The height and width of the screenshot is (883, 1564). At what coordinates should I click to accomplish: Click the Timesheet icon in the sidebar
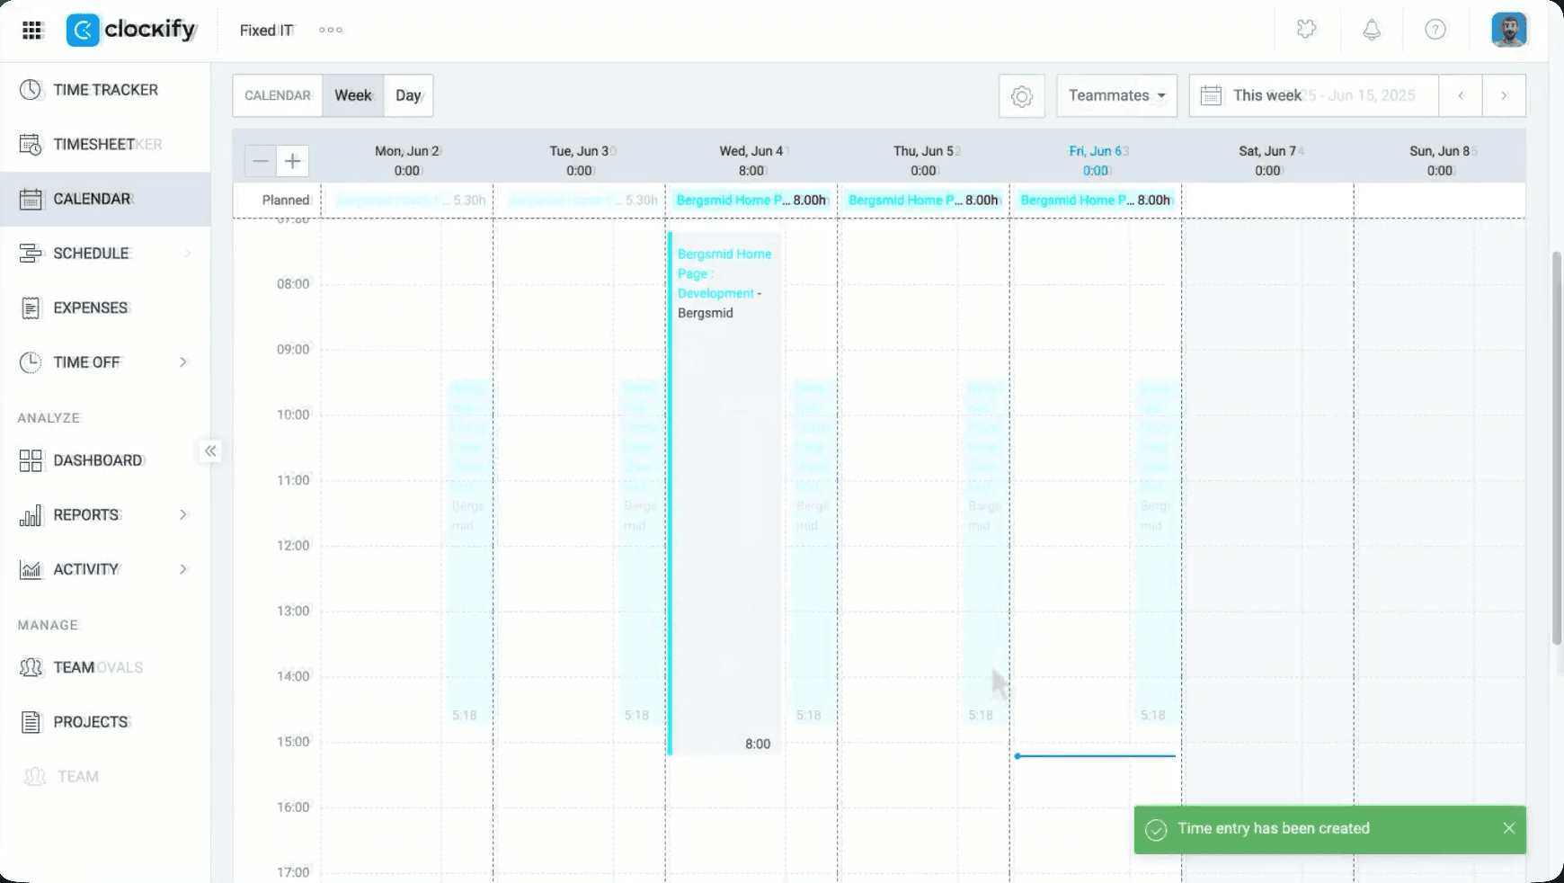(x=31, y=144)
